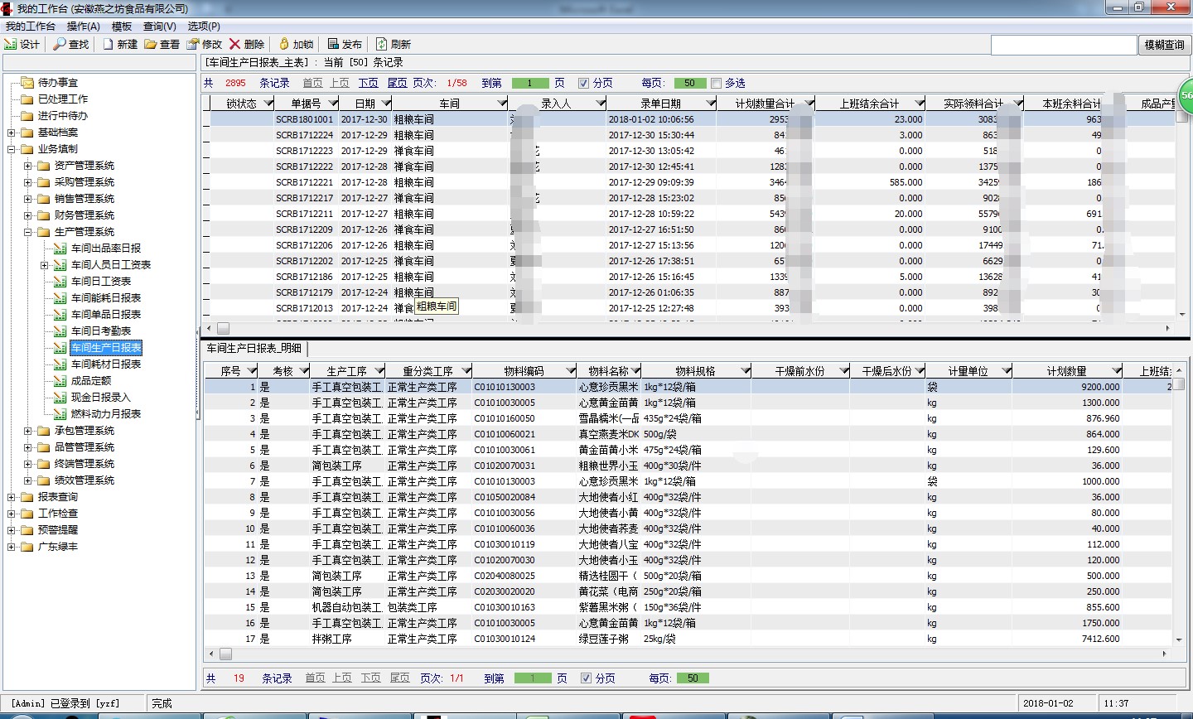This screenshot has width=1193, height=719.
Task: Expand the 报表查询 tree node
Action: 11,497
